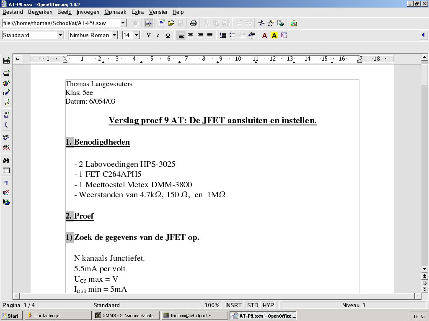Click vertical scrollbar down arrow
This screenshot has width=429, height=321.
(x=425, y=269)
